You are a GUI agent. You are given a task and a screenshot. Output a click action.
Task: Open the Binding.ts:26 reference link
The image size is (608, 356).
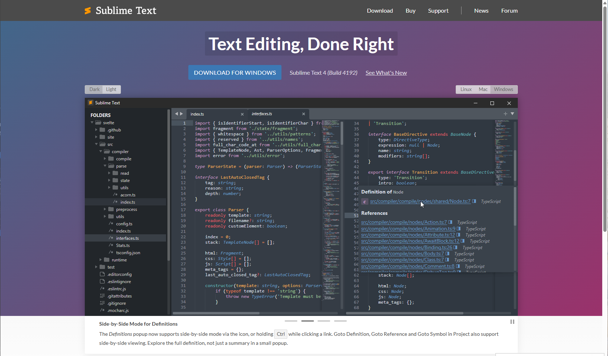[x=407, y=247]
